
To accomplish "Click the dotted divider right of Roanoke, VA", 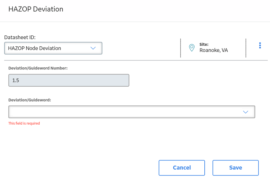I will (246, 48).
